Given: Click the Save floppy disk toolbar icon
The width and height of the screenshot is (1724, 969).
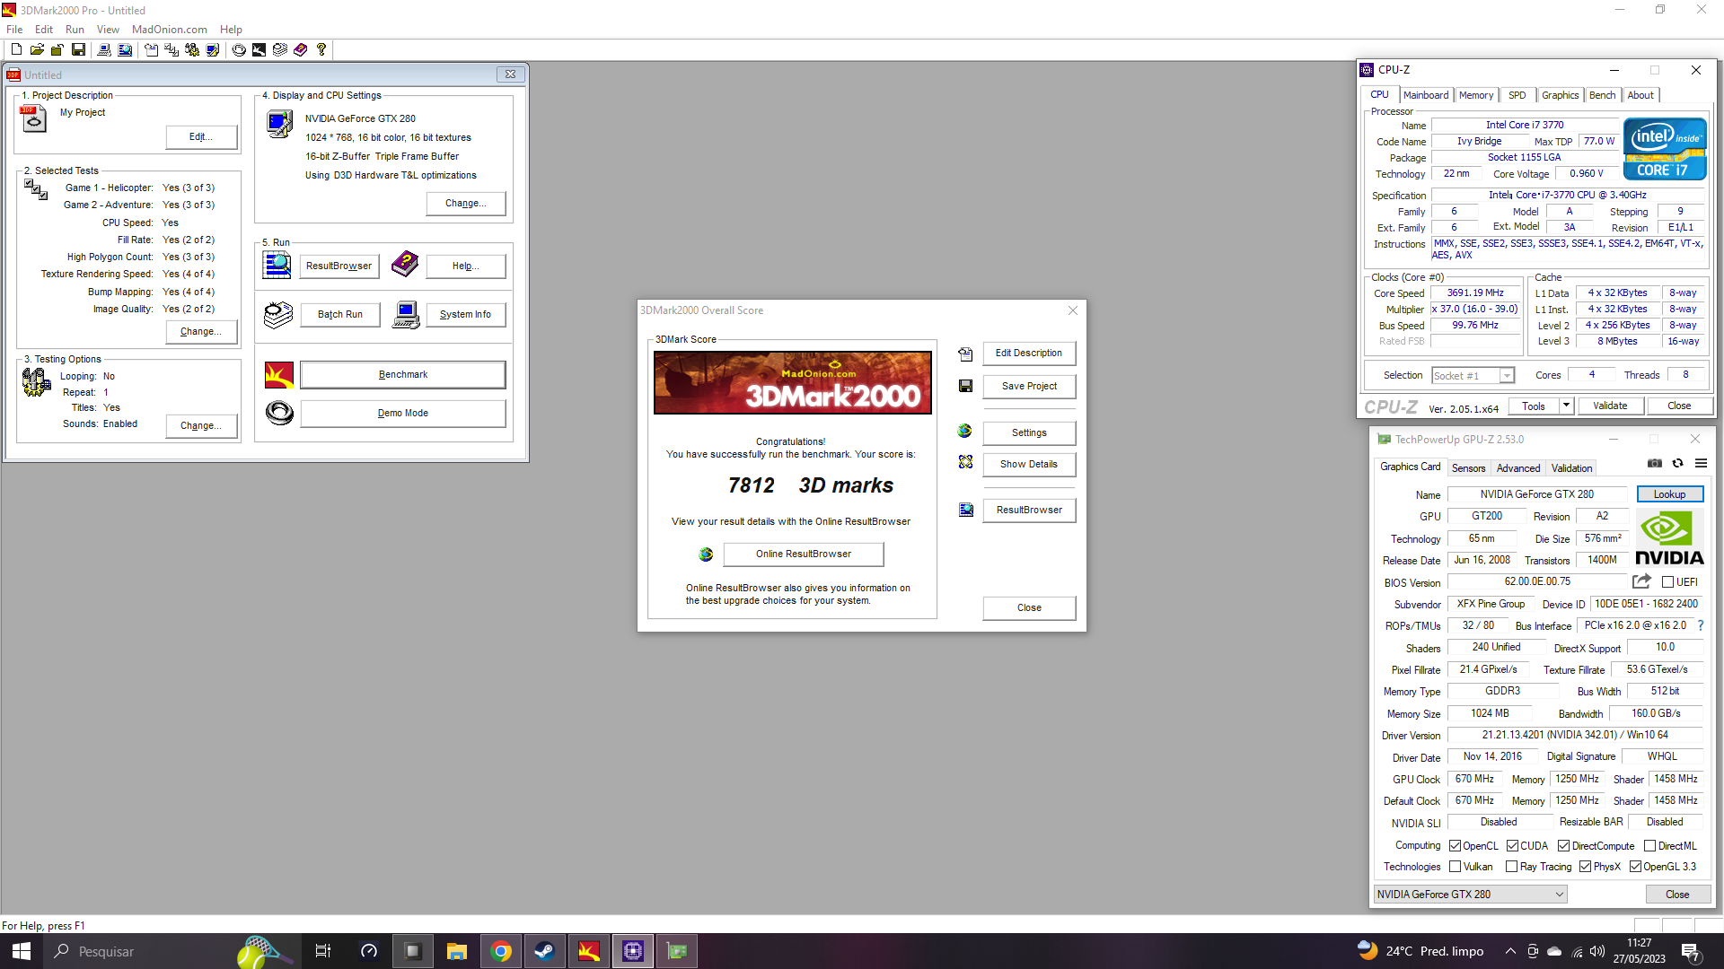Looking at the screenshot, I should coord(78,50).
